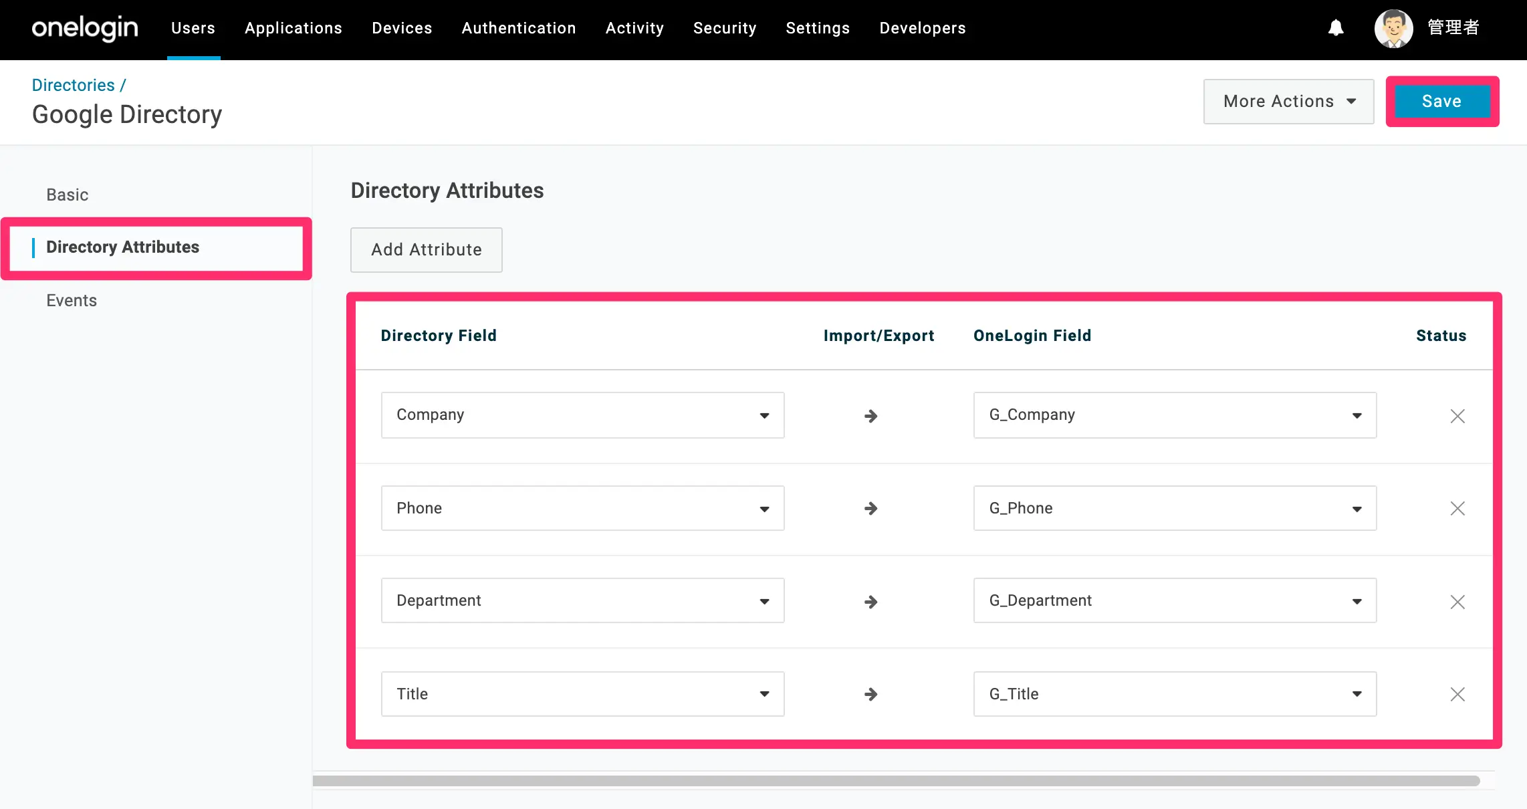Open the G_Phone OneLogin field dropdown
Image resolution: width=1527 pixels, height=809 pixels.
[1175, 508]
